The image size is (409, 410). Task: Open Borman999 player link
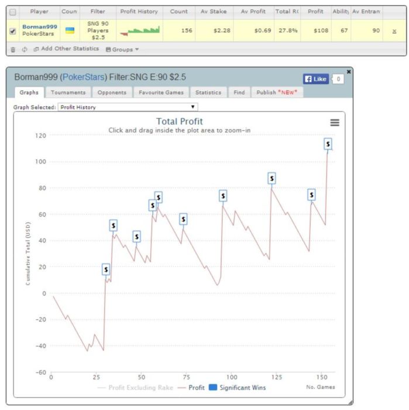pos(40,27)
